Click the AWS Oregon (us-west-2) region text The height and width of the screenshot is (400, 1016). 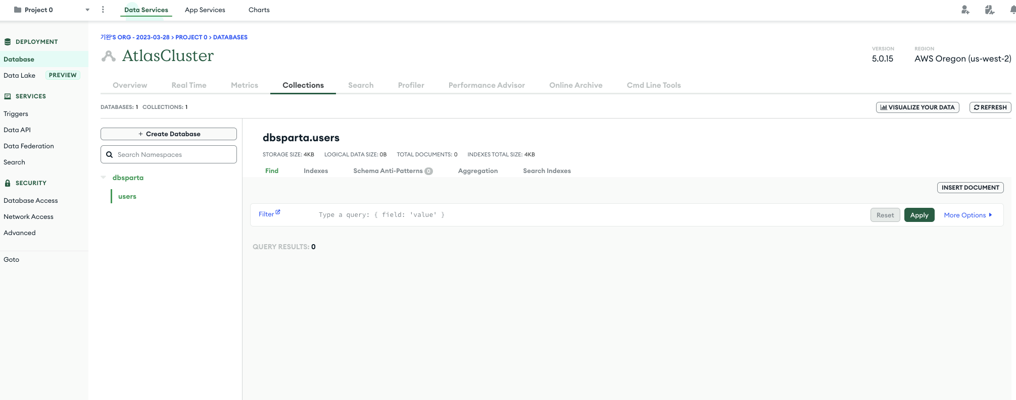coord(963,59)
